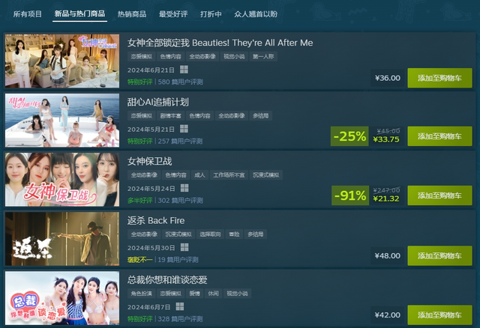The height and width of the screenshot is (328, 480).
Task: Click the 多结局 tag under 返杀 Back Fire
Action: point(256,234)
